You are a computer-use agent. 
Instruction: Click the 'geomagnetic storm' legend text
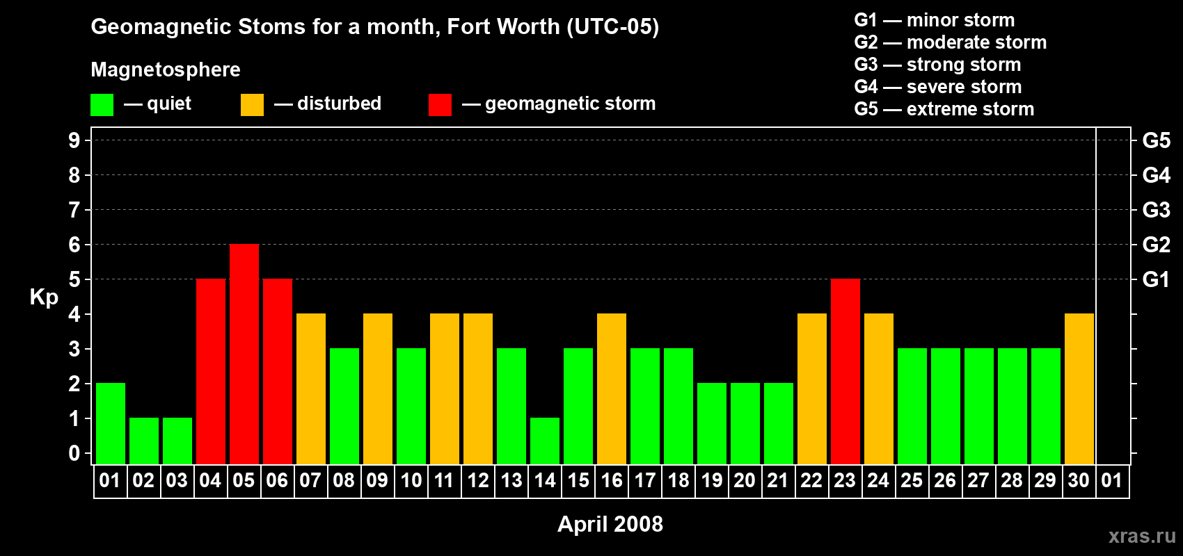coord(571,104)
